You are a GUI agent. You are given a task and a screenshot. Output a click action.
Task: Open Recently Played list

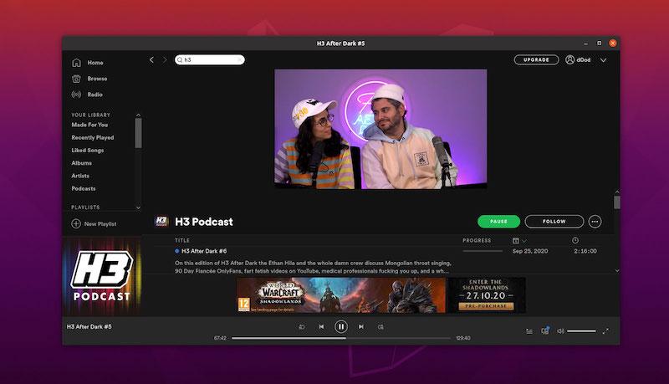[93, 137]
